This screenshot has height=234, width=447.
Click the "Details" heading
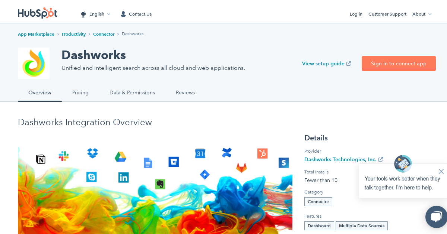click(x=316, y=138)
